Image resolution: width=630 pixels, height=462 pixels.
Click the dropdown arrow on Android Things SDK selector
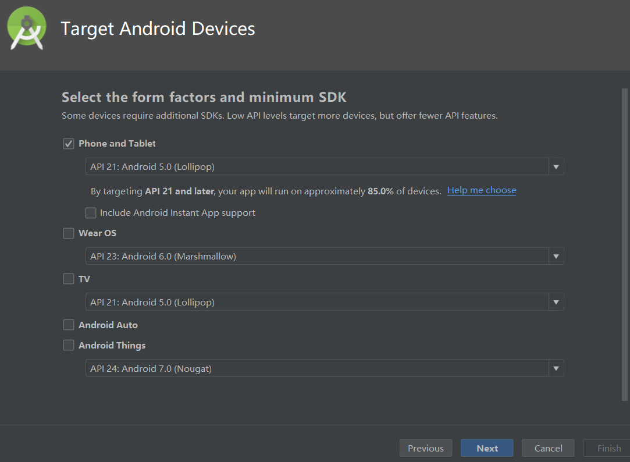tap(556, 368)
